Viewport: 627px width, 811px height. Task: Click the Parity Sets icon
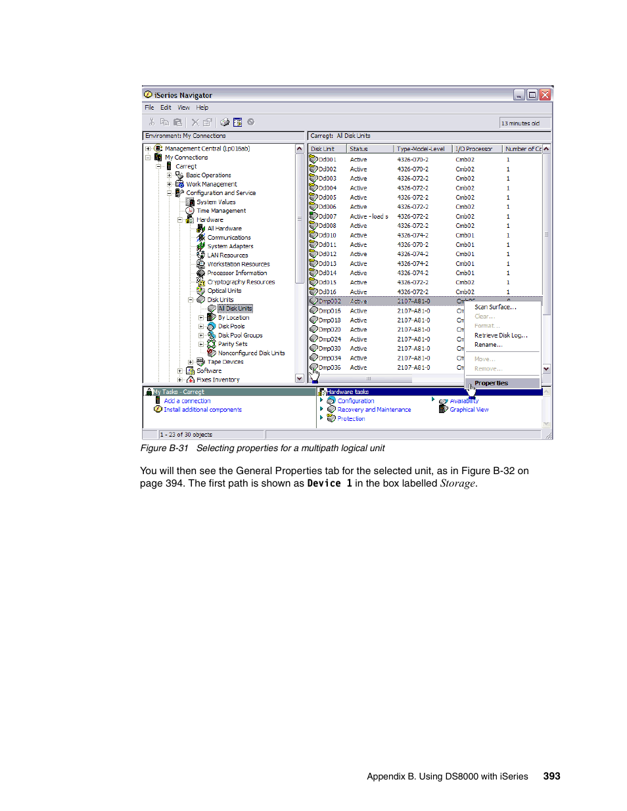(212, 344)
